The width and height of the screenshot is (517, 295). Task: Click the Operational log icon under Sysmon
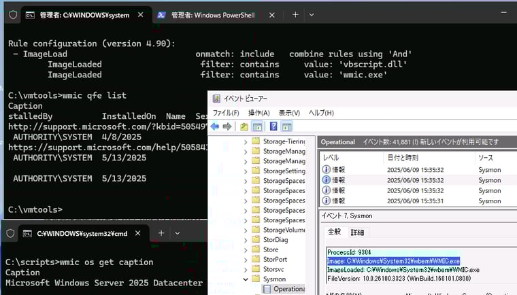(x=267, y=289)
